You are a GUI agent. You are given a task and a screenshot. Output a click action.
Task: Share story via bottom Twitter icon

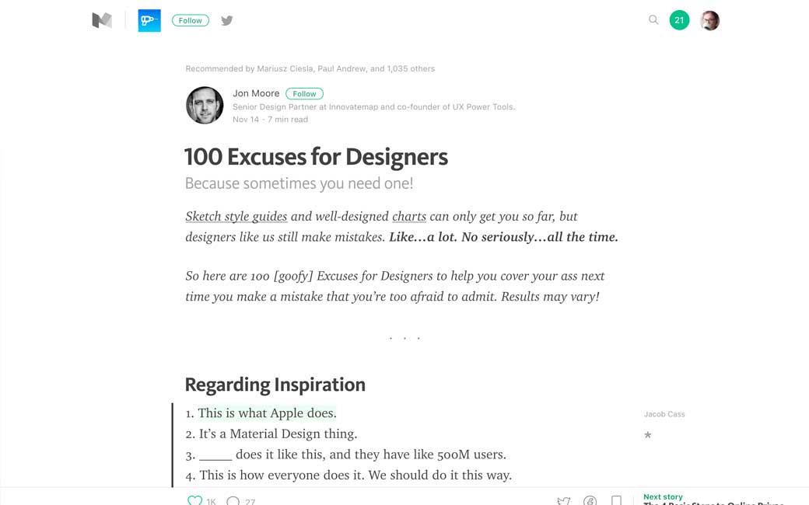coord(564,500)
